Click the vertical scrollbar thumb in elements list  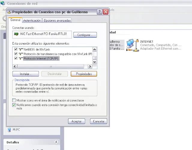94,58
